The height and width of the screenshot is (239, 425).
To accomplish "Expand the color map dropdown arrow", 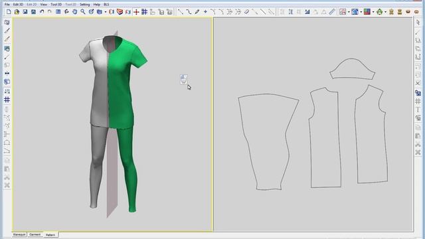I will pos(373,12).
